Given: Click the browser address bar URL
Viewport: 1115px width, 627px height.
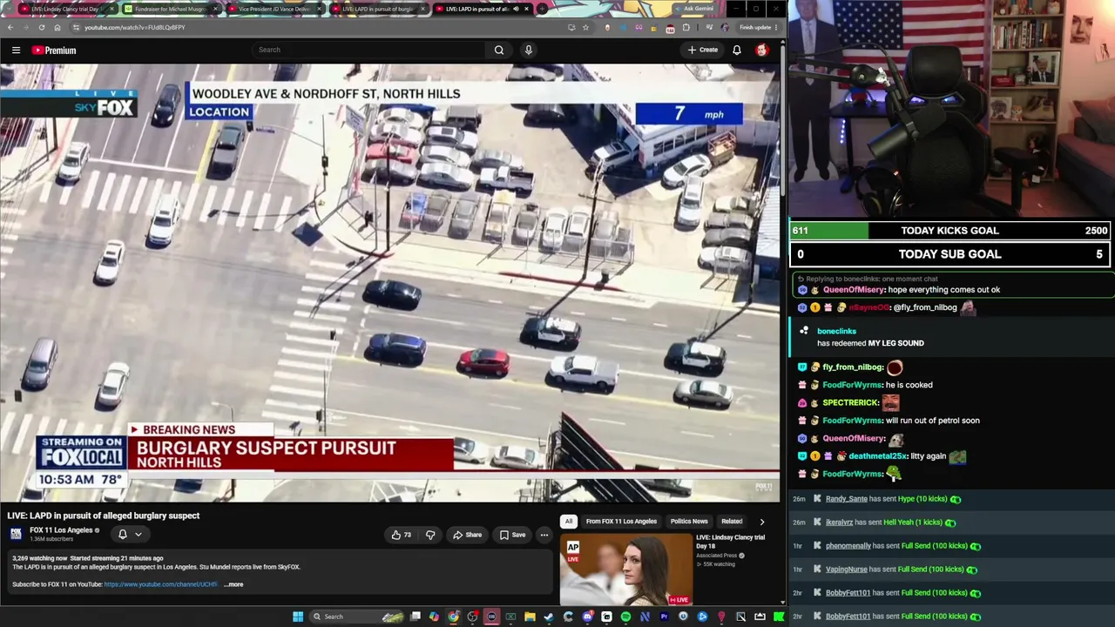Looking at the screenshot, I should (x=135, y=27).
